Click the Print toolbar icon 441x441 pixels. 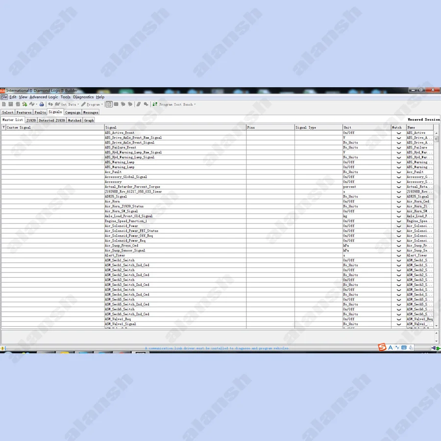[x=41, y=104]
